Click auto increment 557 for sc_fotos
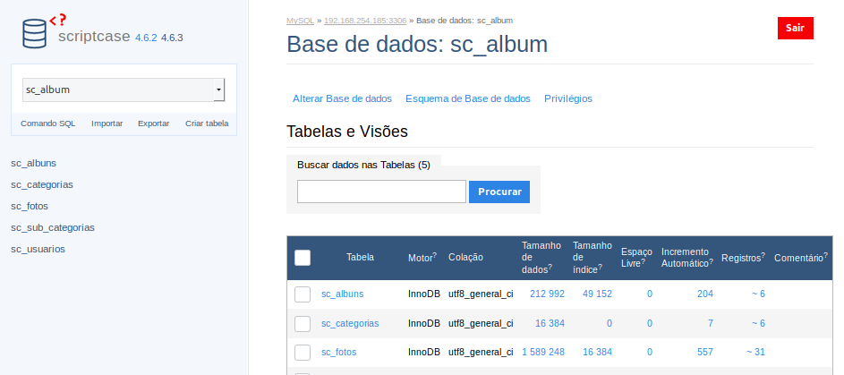This screenshot has width=844, height=375. 705,352
